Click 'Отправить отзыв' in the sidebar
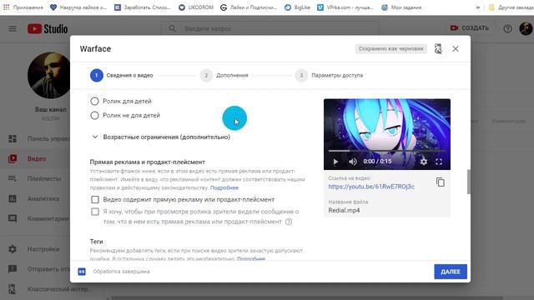Screen dimensions: 534x300 click(x=35, y=269)
